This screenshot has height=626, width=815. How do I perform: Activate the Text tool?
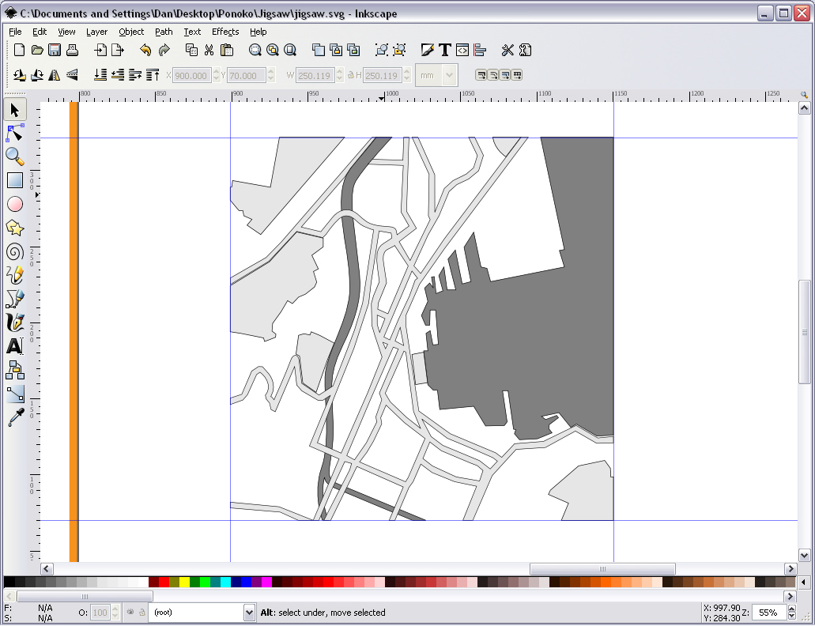click(14, 346)
